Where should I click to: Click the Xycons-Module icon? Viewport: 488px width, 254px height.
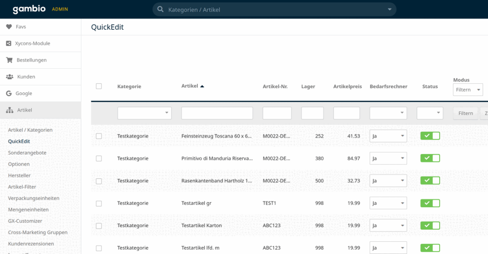(9, 43)
